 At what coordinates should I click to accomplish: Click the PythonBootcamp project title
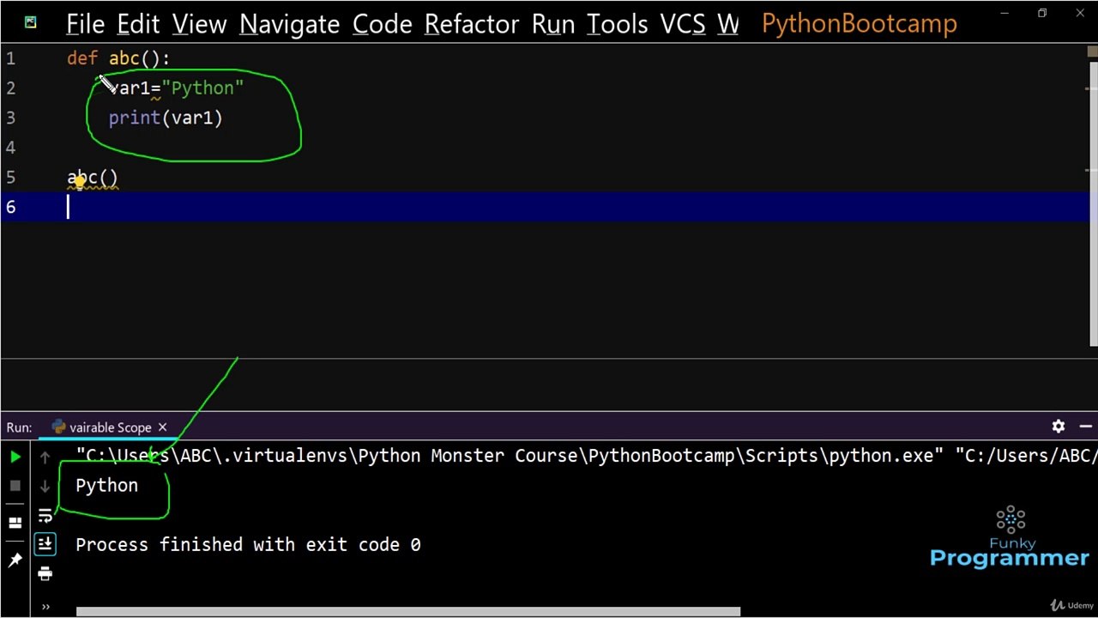coord(860,24)
